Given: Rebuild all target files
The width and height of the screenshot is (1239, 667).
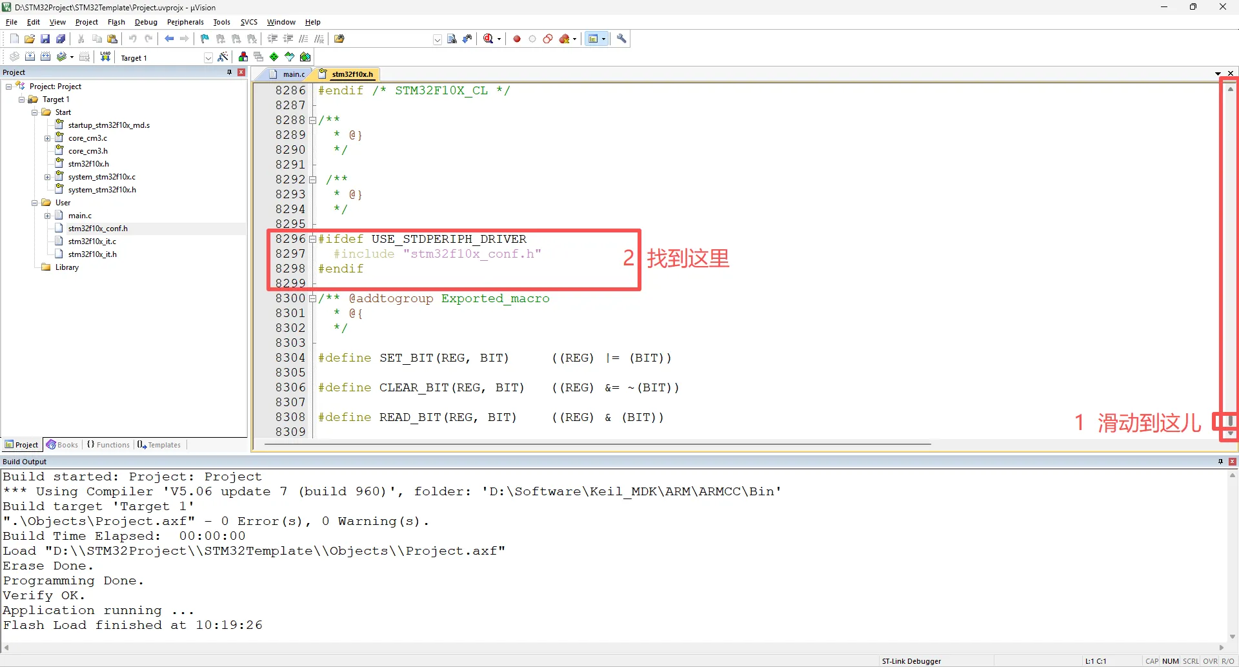Looking at the screenshot, I should click(45, 57).
